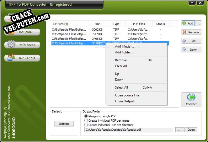Click the output PDF Files column header

tap(139, 24)
